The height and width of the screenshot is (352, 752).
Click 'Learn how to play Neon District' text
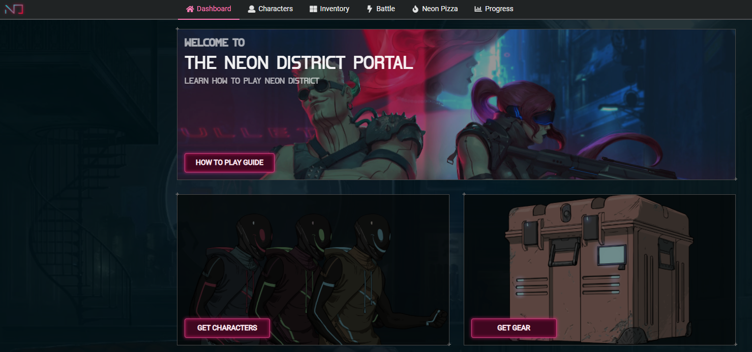click(252, 81)
